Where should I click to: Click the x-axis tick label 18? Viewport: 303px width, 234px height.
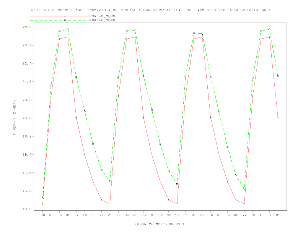93,215
